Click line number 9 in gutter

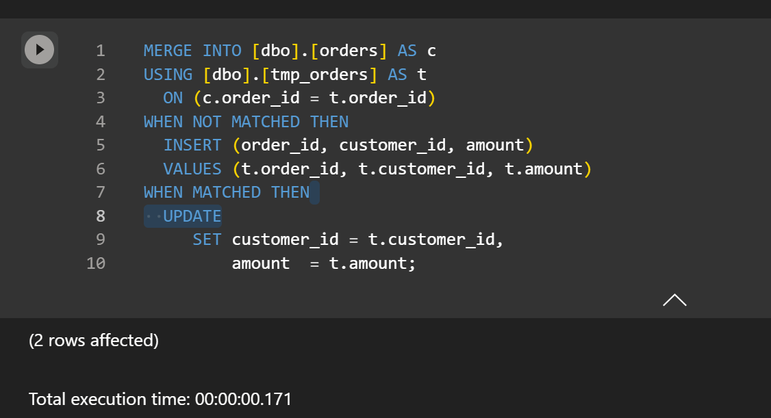(x=100, y=239)
